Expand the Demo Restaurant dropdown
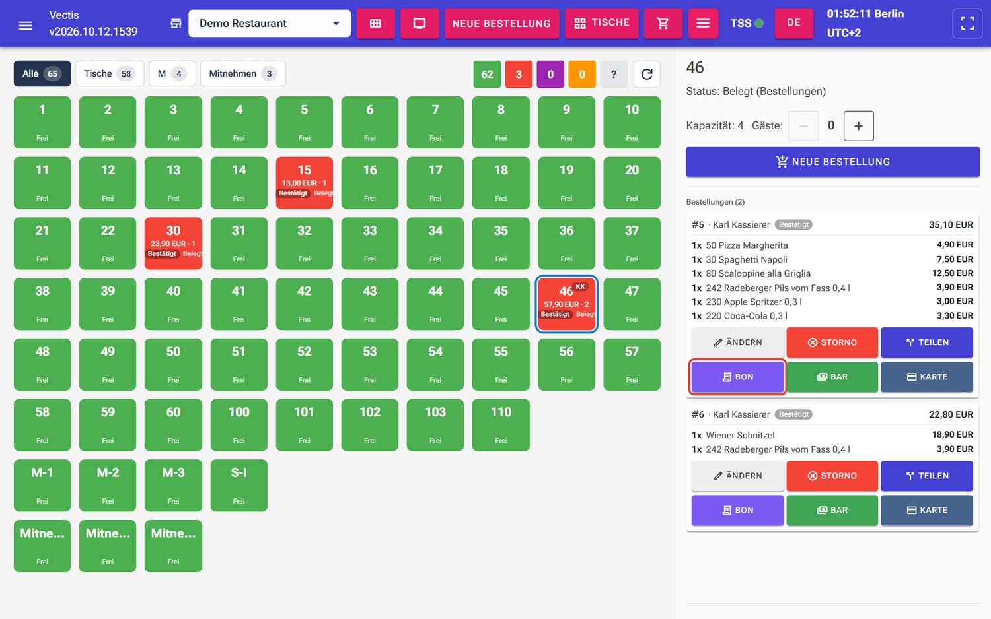The width and height of the screenshot is (991, 619). click(x=270, y=23)
